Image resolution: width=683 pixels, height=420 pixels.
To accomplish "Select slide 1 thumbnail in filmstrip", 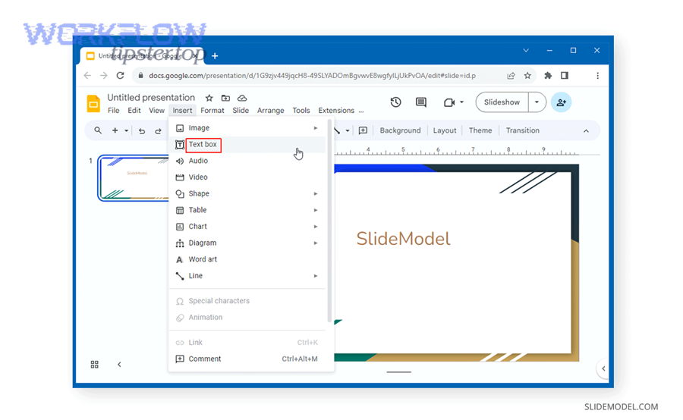I will [x=134, y=178].
